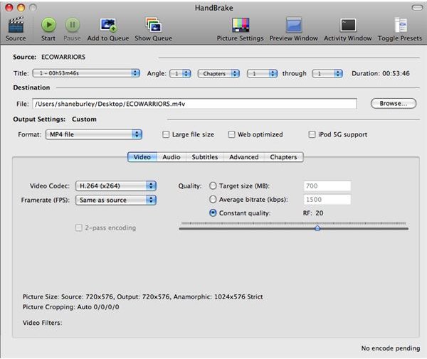Viewport: 427px width, 359px height.
Task: Open the Title dropdown showing 1 - 00h53m46s
Action: [x=86, y=73]
